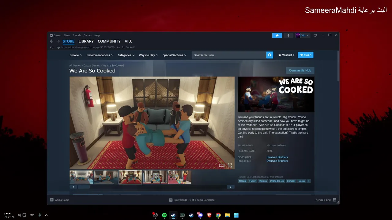This screenshot has height=220, width=392.
Task: Open the notifications bell
Action: [288, 35]
